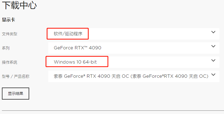
Task: Open the GeForce RTX 4090 series dropdown
Action: coord(77,48)
